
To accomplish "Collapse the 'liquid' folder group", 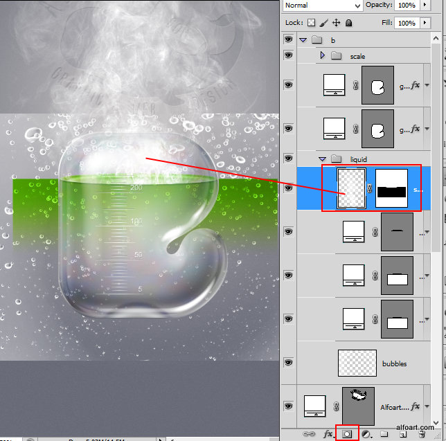I will point(322,159).
